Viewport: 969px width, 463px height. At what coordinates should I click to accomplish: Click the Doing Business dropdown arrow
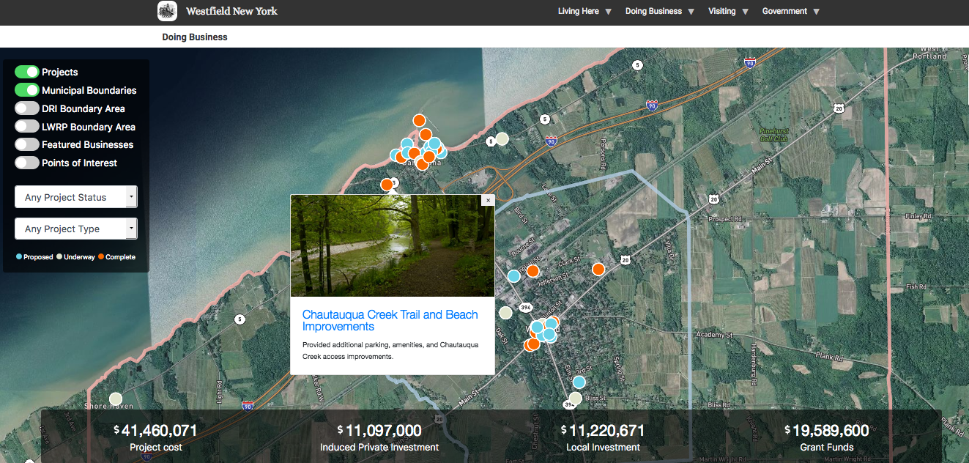691,12
